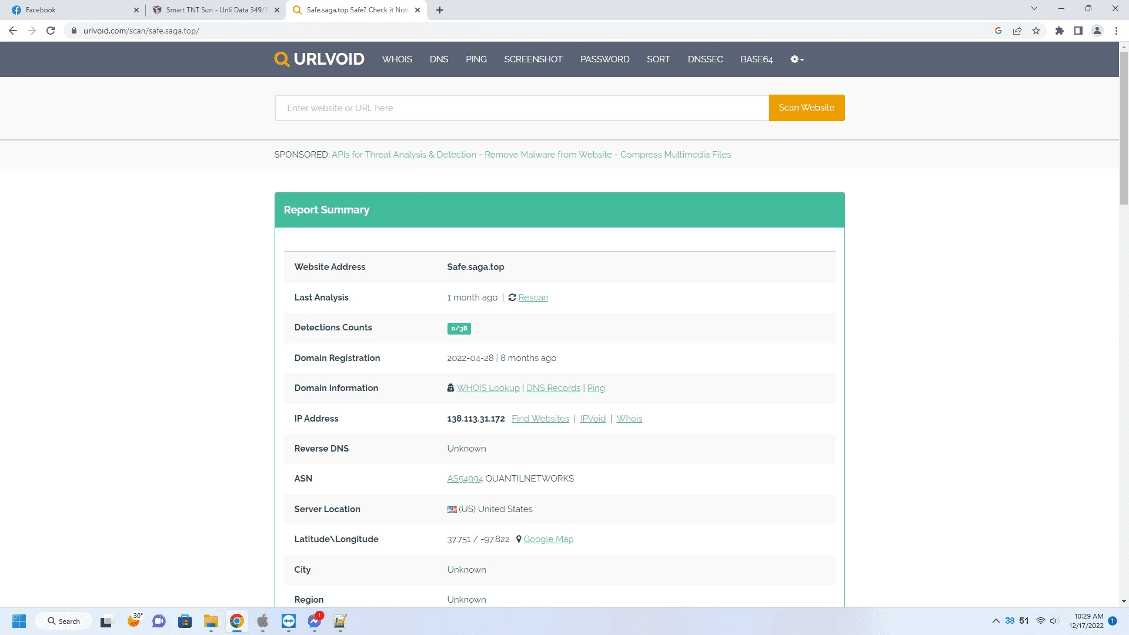Open the SCREENSHOT nav menu item

tap(533, 59)
